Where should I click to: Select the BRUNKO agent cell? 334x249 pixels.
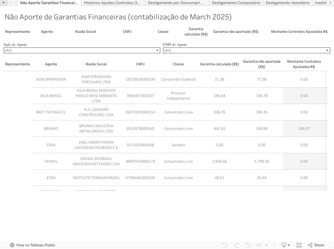(51, 128)
